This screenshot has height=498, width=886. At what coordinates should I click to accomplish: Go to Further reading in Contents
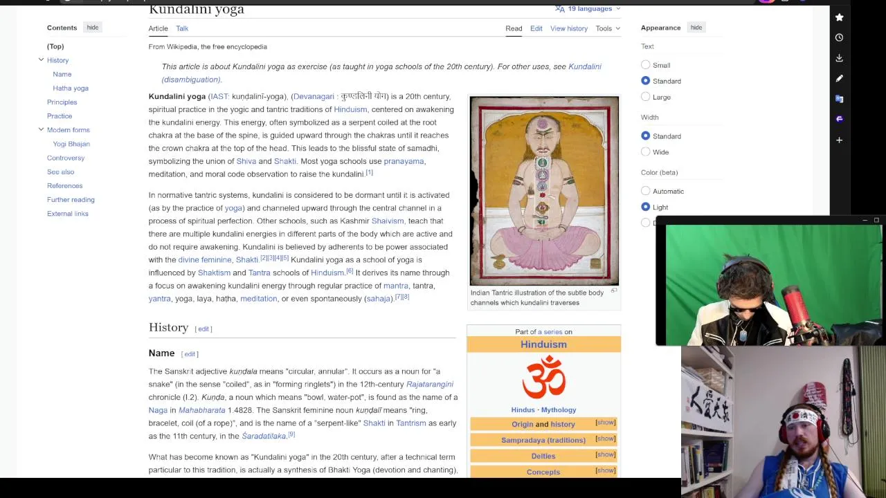(x=71, y=199)
